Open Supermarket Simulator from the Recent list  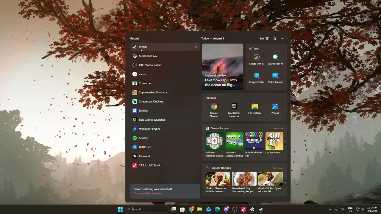(165, 92)
